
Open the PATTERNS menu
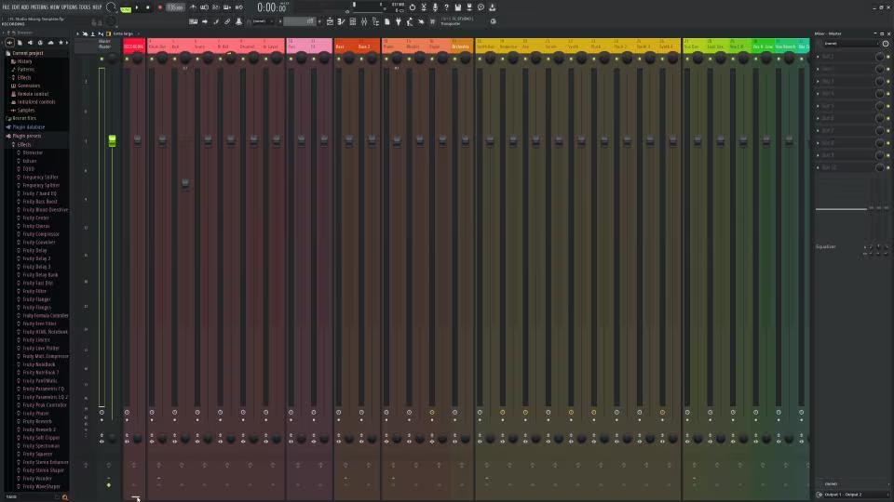(x=39, y=7)
